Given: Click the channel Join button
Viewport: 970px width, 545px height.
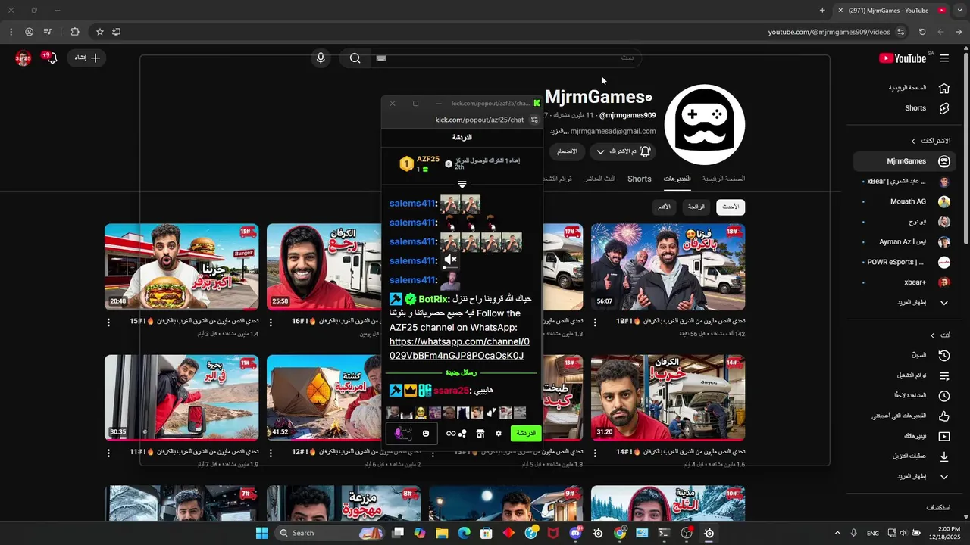Looking at the screenshot, I should tap(568, 151).
